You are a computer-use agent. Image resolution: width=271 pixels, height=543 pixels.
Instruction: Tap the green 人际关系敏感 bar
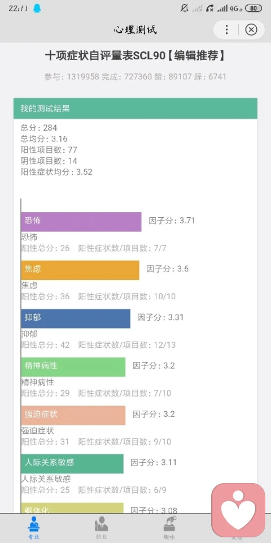(72, 464)
